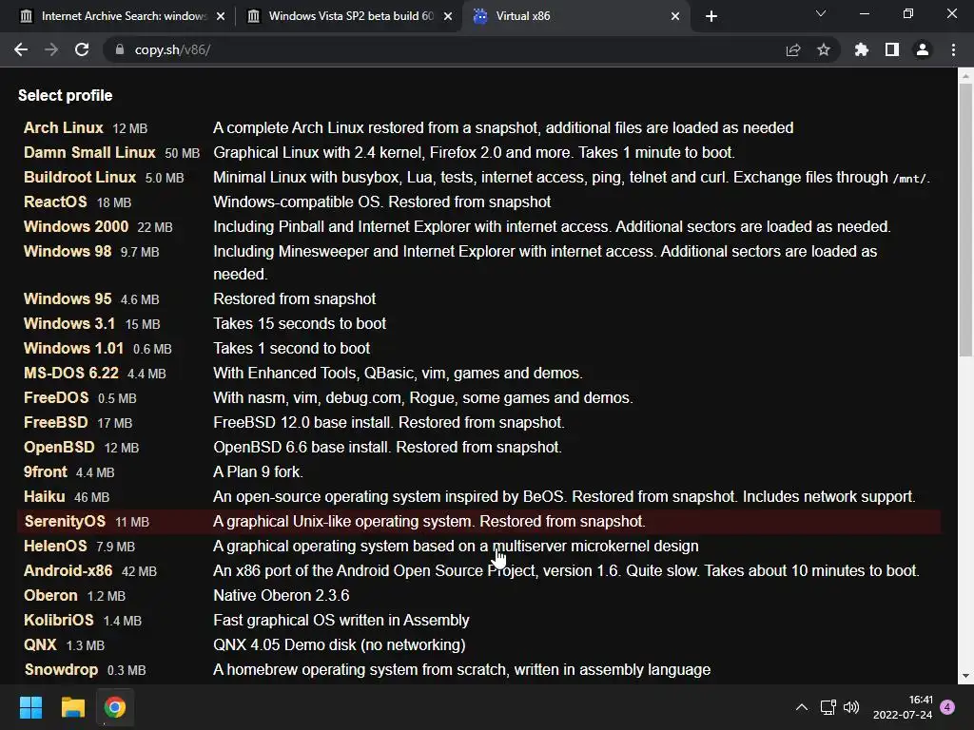Screen dimensions: 974x730
Task: Close the Virtual x86 tab
Action: tap(675, 16)
